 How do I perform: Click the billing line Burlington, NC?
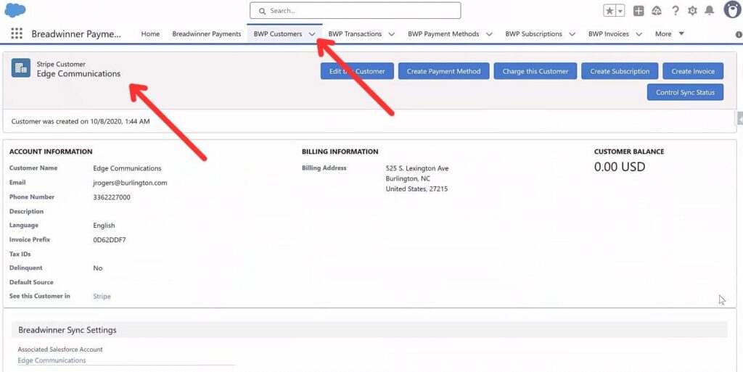pyautogui.click(x=408, y=179)
